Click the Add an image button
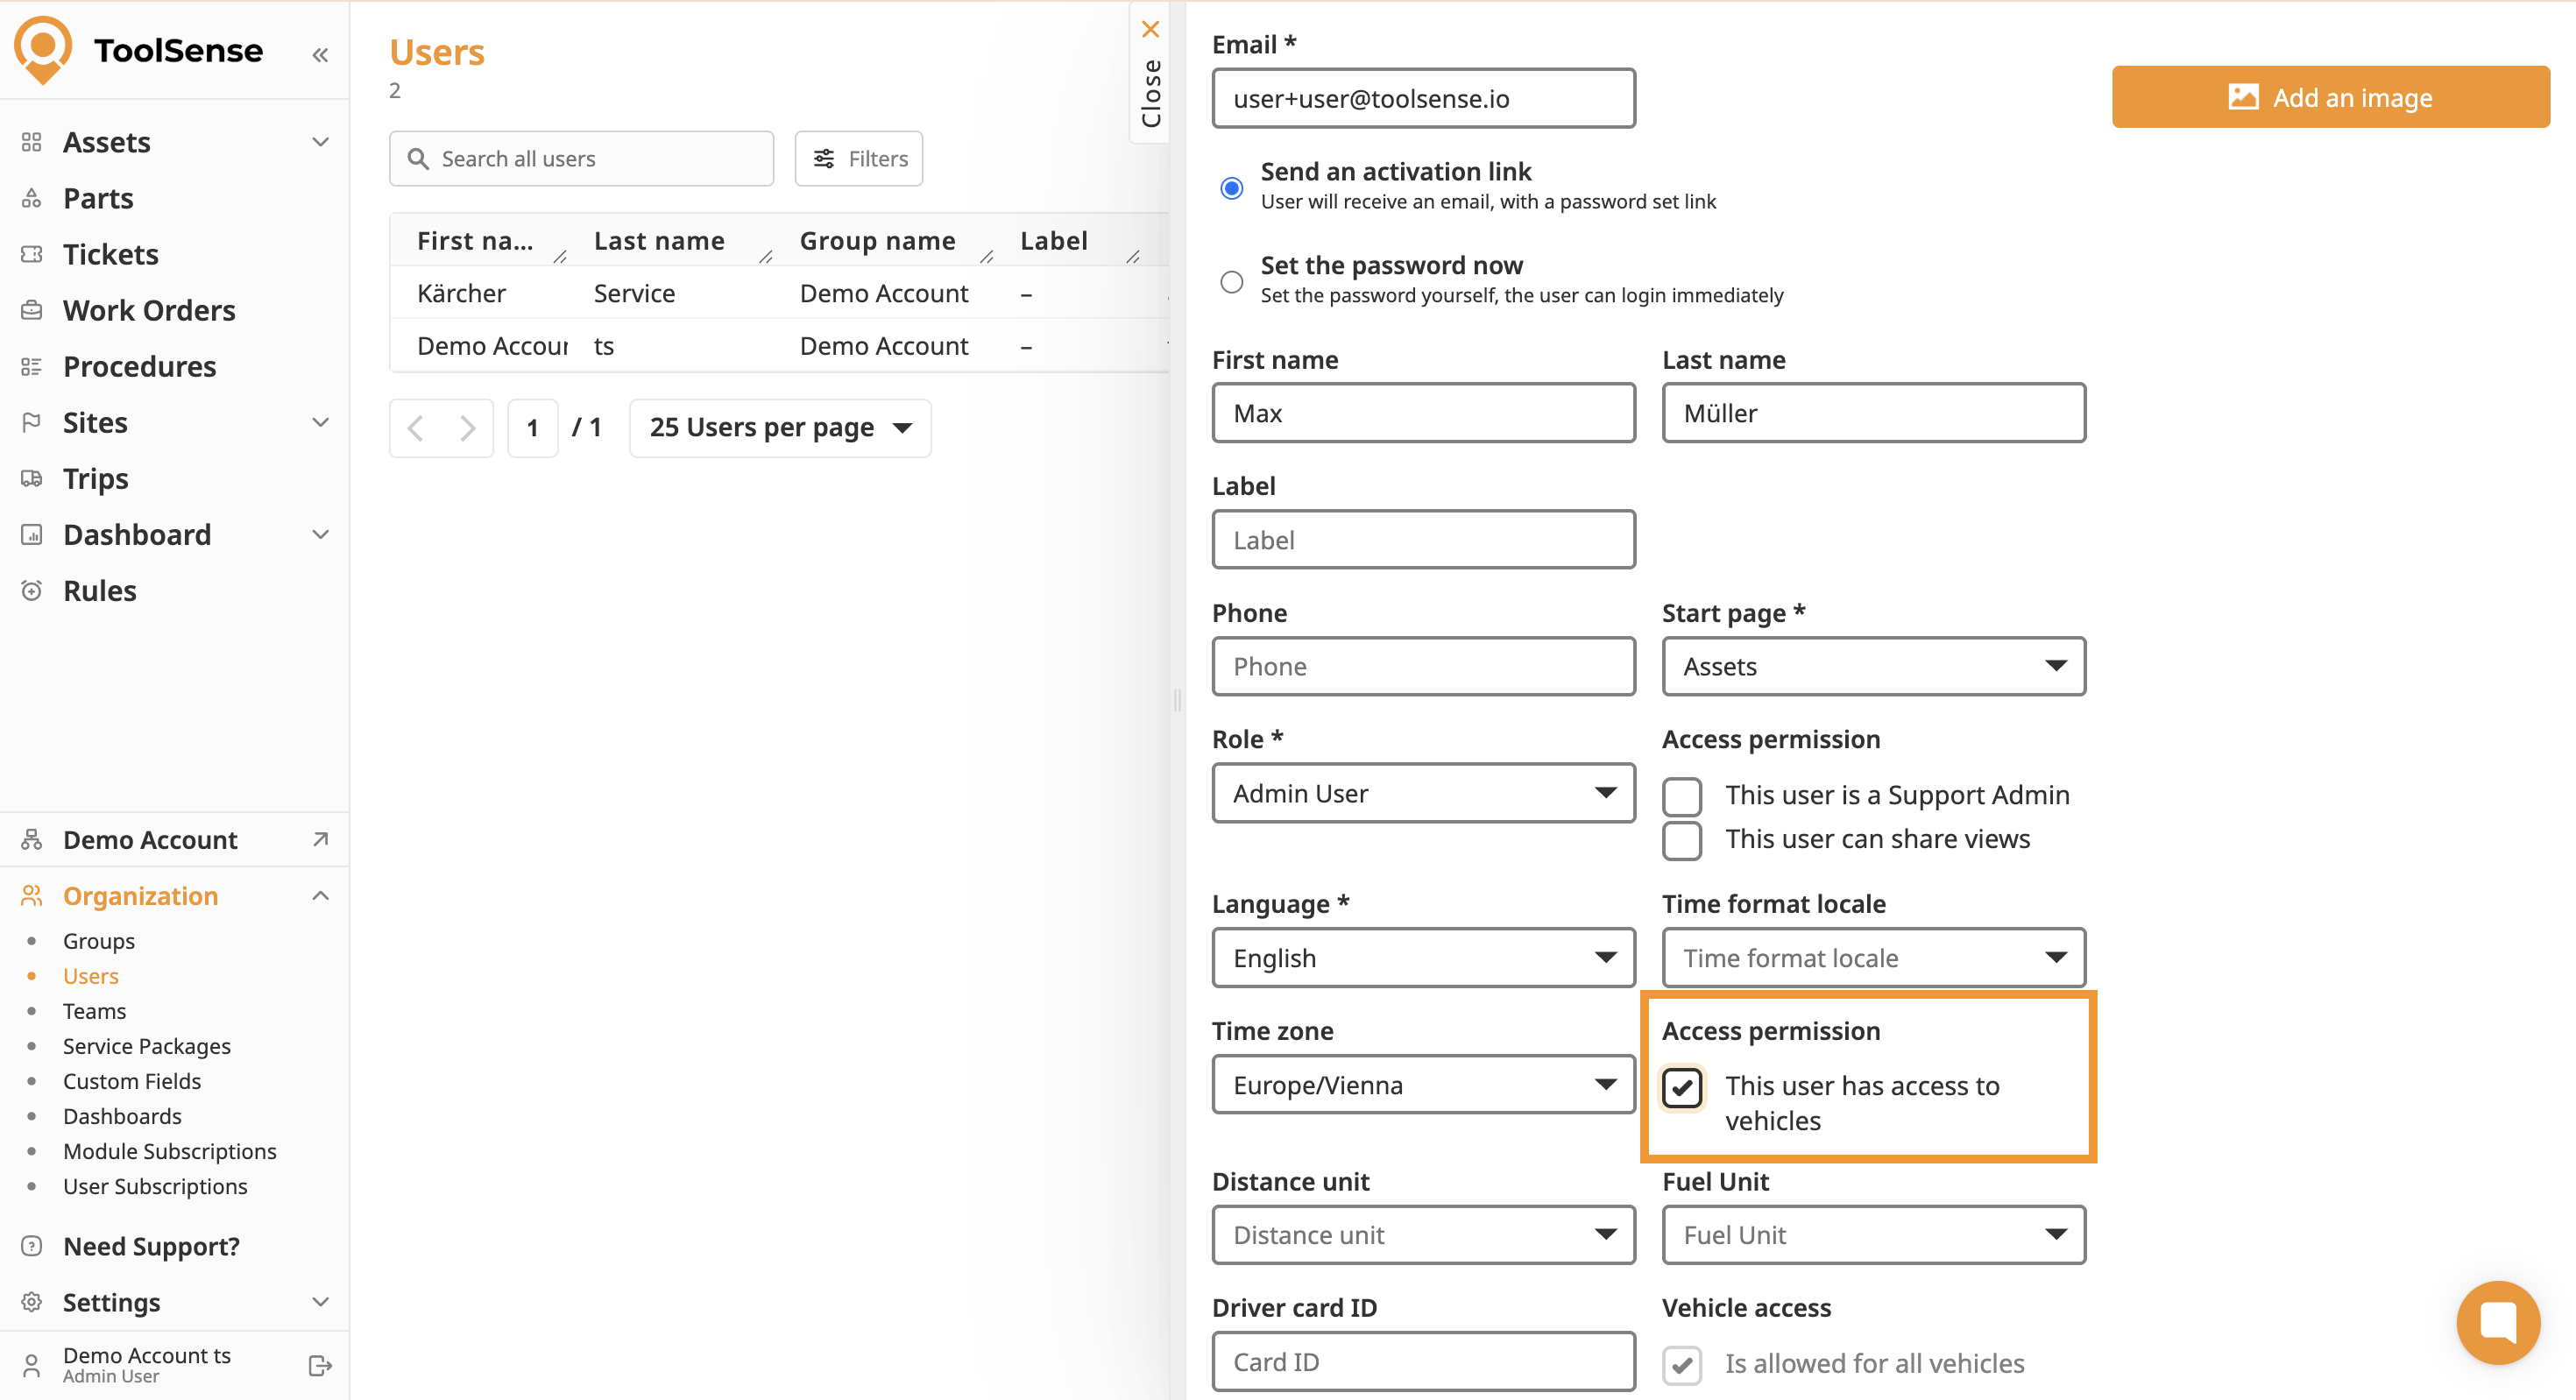The image size is (2576, 1400). 2330,97
